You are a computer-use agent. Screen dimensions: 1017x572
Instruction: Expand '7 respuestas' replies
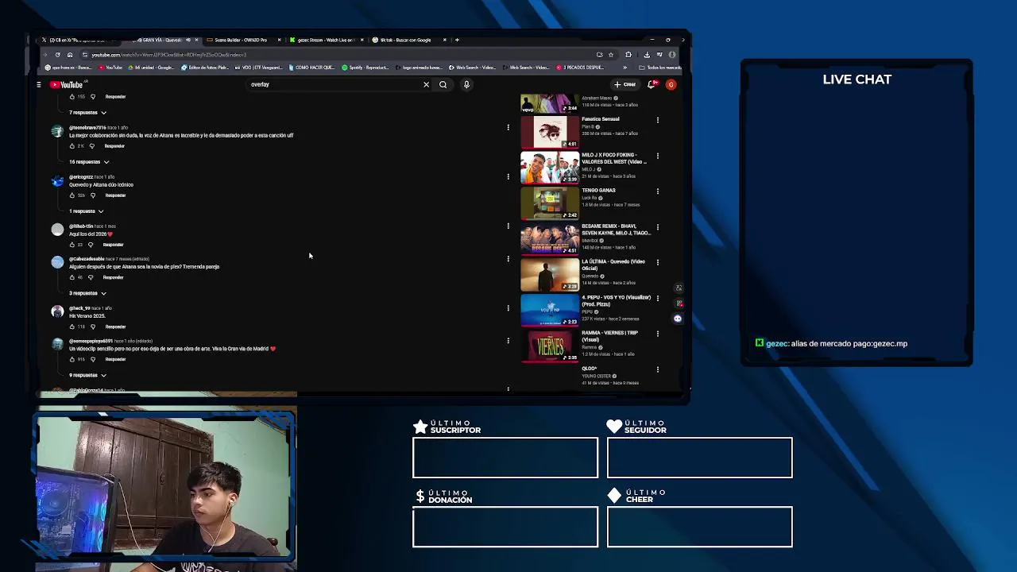[x=87, y=113]
